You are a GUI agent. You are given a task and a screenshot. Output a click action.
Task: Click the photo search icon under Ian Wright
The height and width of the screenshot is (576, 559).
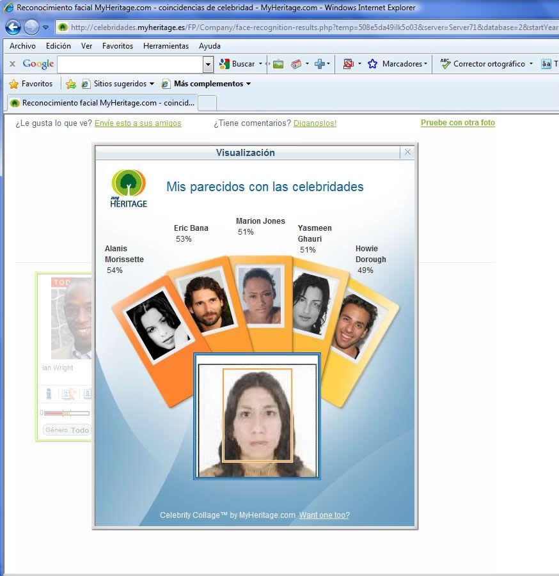click(68, 394)
